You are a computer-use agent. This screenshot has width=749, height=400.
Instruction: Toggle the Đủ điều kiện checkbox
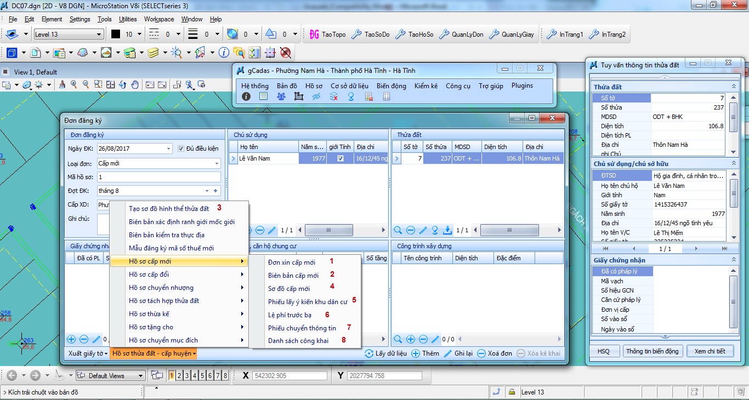coord(181,148)
